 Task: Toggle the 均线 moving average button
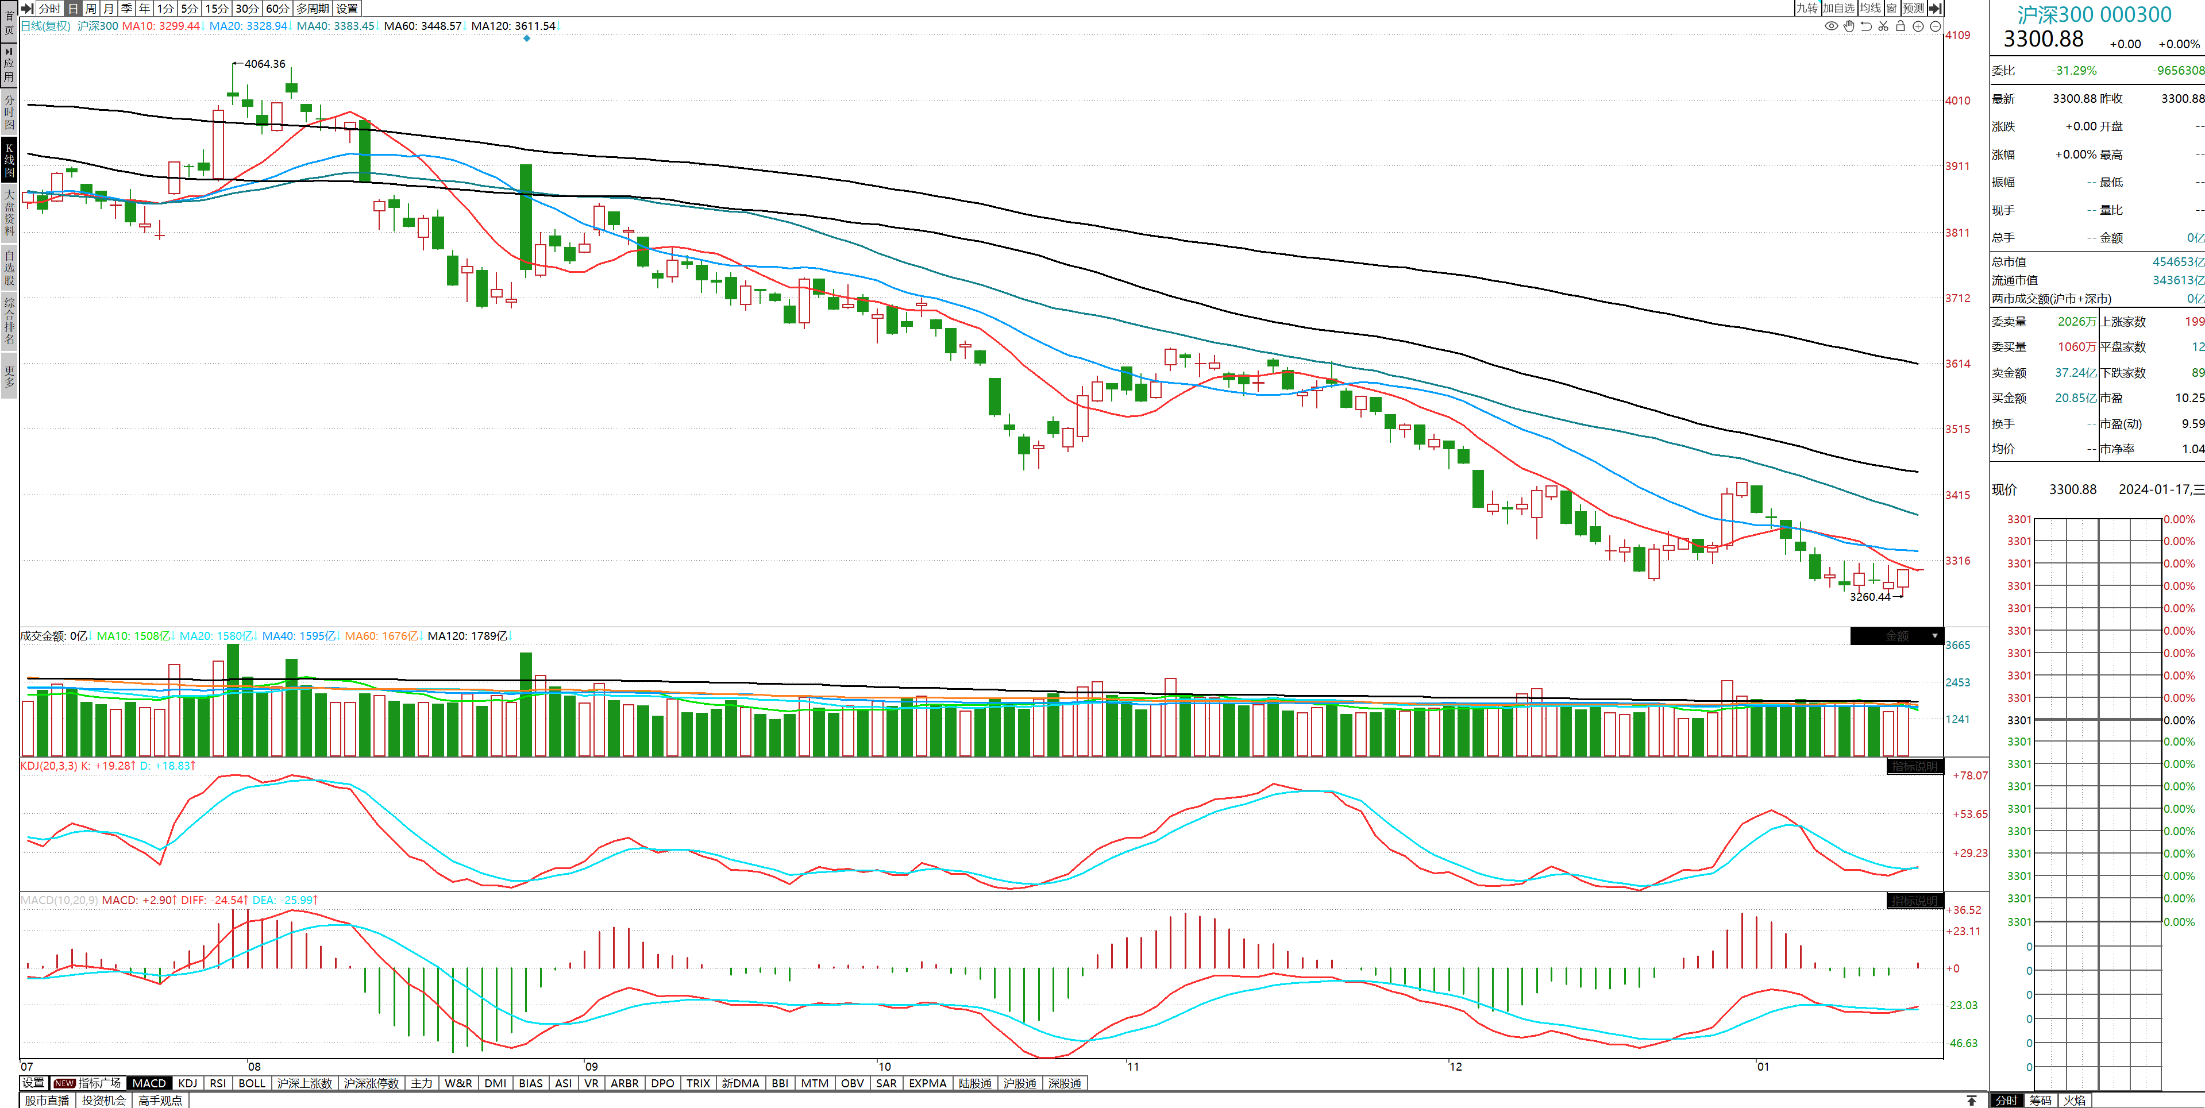click(x=1870, y=9)
